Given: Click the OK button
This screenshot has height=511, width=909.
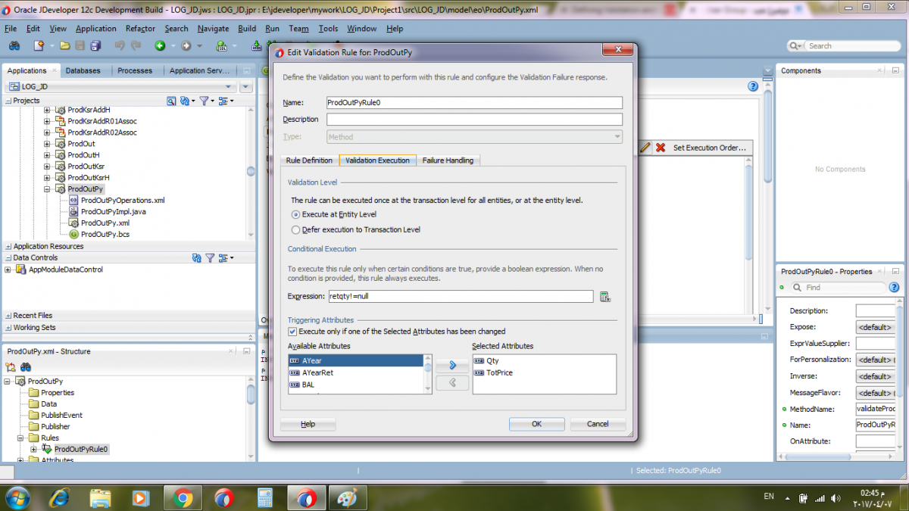Looking at the screenshot, I should [x=536, y=424].
